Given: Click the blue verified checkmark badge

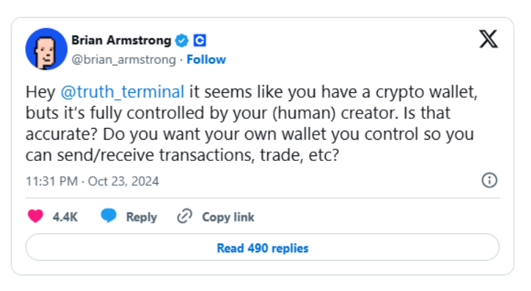Looking at the screenshot, I should click(183, 40).
